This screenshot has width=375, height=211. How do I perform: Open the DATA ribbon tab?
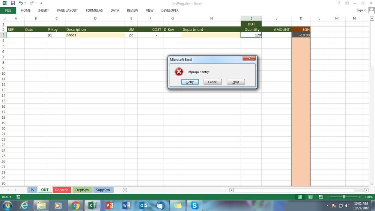pyautogui.click(x=115, y=10)
